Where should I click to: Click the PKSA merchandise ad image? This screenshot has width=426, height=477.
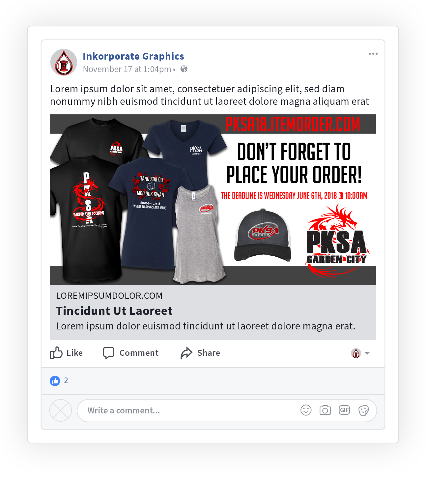213,199
